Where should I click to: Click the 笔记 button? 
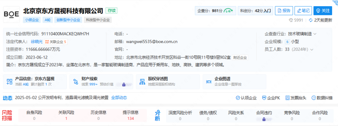point(303,11)
